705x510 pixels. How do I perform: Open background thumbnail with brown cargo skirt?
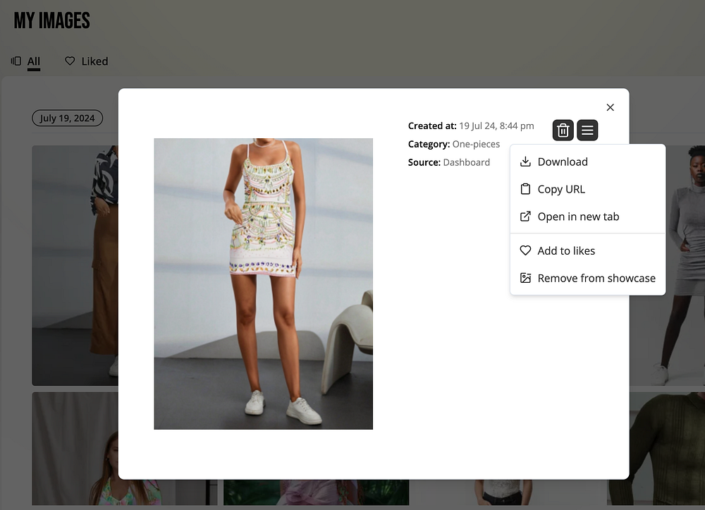(75, 265)
